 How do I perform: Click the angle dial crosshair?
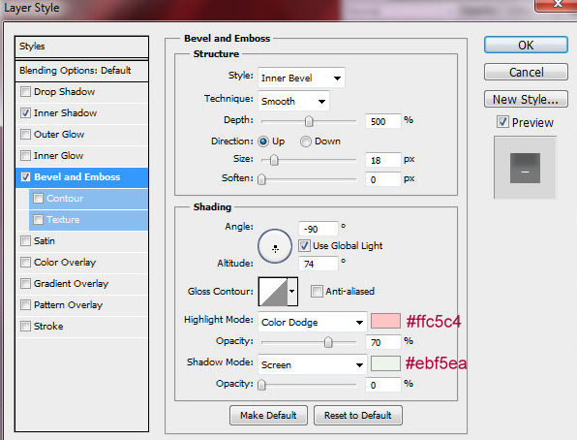[x=275, y=248]
